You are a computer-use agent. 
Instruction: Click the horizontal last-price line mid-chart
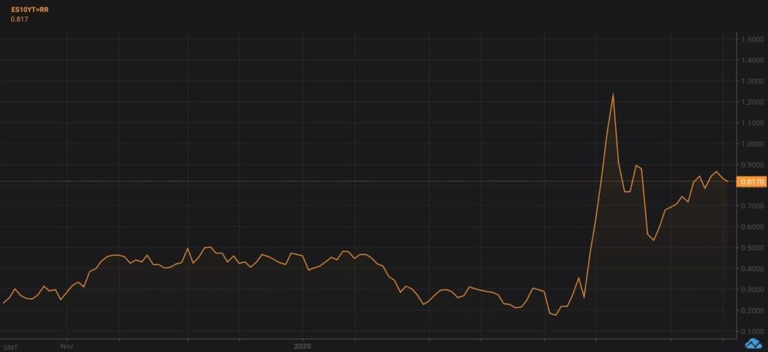pyautogui.click(x=367, y=182)
